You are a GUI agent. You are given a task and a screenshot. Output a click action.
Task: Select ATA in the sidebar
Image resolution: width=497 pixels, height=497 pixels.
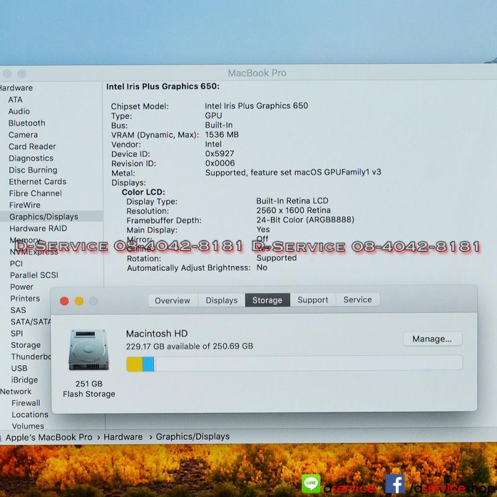click(x=16, y=99)
